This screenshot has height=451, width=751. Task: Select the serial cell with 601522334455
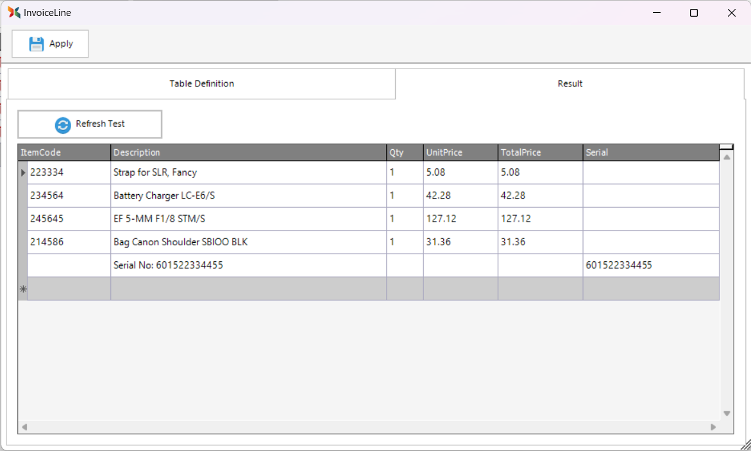click(x=650, y=265)
